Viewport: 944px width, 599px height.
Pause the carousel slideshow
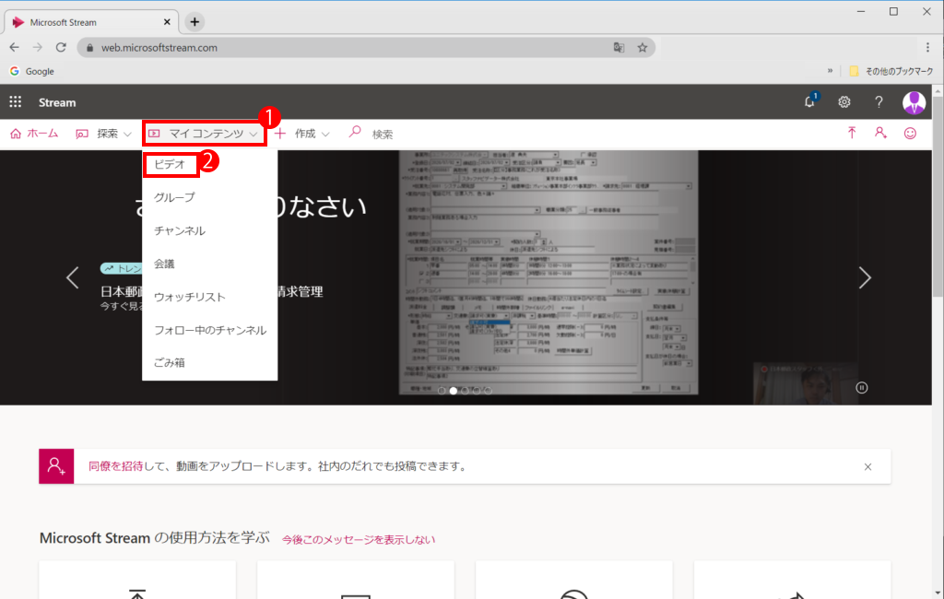pyautogui.click(x=862, y=388)
